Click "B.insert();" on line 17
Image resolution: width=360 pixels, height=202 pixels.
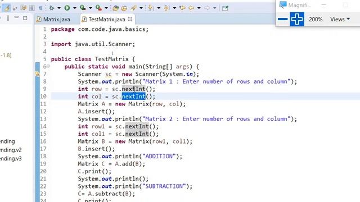(x=96, y=149)
